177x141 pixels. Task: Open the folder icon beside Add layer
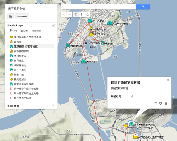[11, 16]
